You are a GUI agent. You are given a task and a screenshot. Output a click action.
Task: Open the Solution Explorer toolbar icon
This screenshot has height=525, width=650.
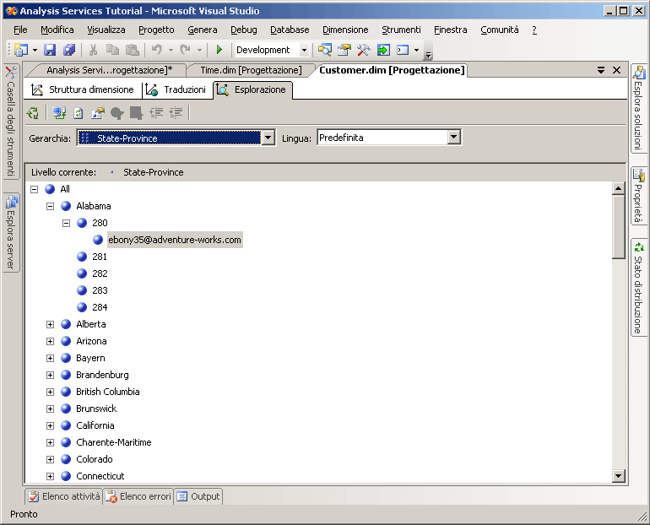[x=325, y=51]
